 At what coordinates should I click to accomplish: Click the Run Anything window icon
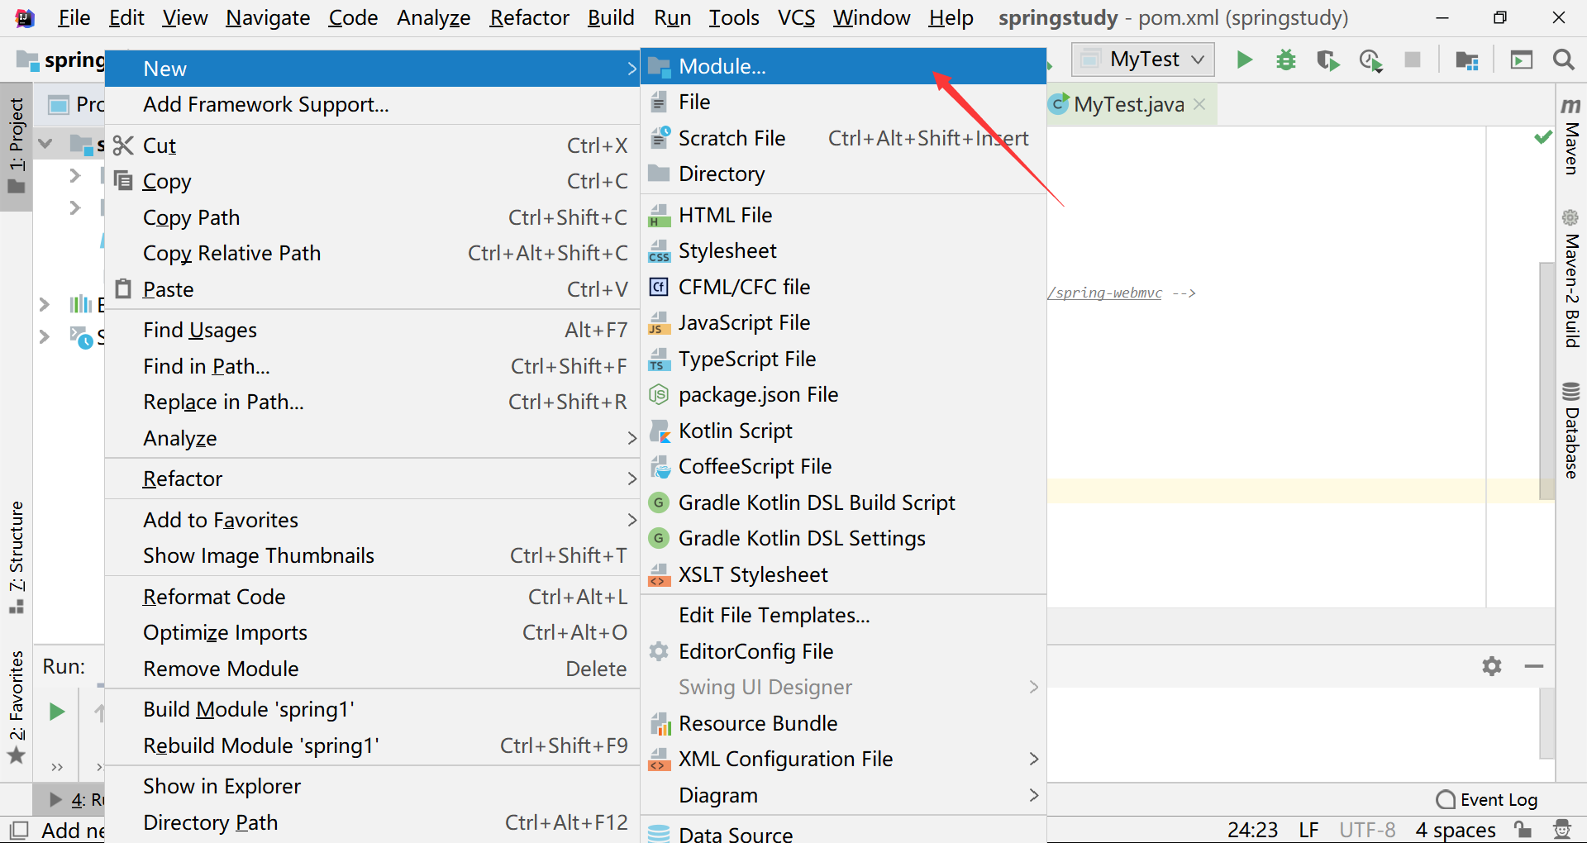1522,60
